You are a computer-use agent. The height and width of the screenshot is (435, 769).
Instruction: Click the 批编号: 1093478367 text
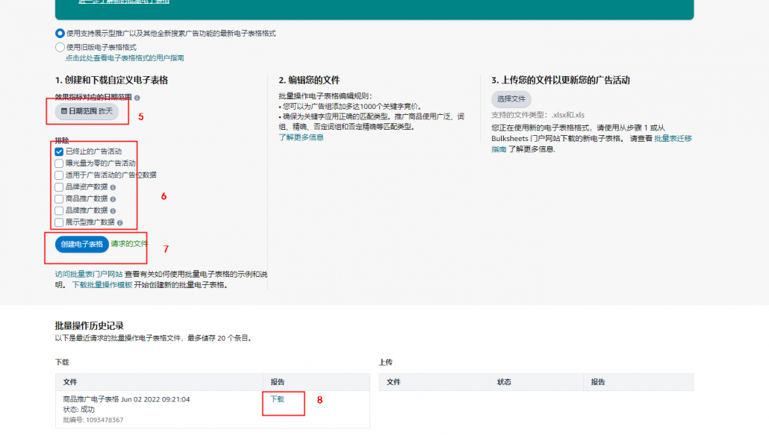(93, 420)
